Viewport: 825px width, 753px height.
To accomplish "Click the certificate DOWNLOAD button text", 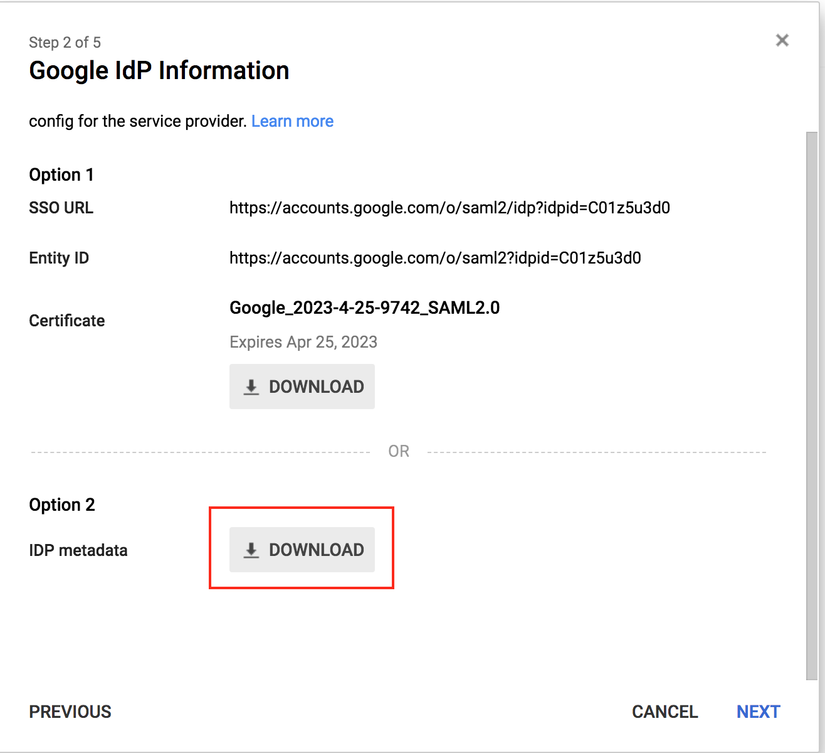I will click(316, 387).
